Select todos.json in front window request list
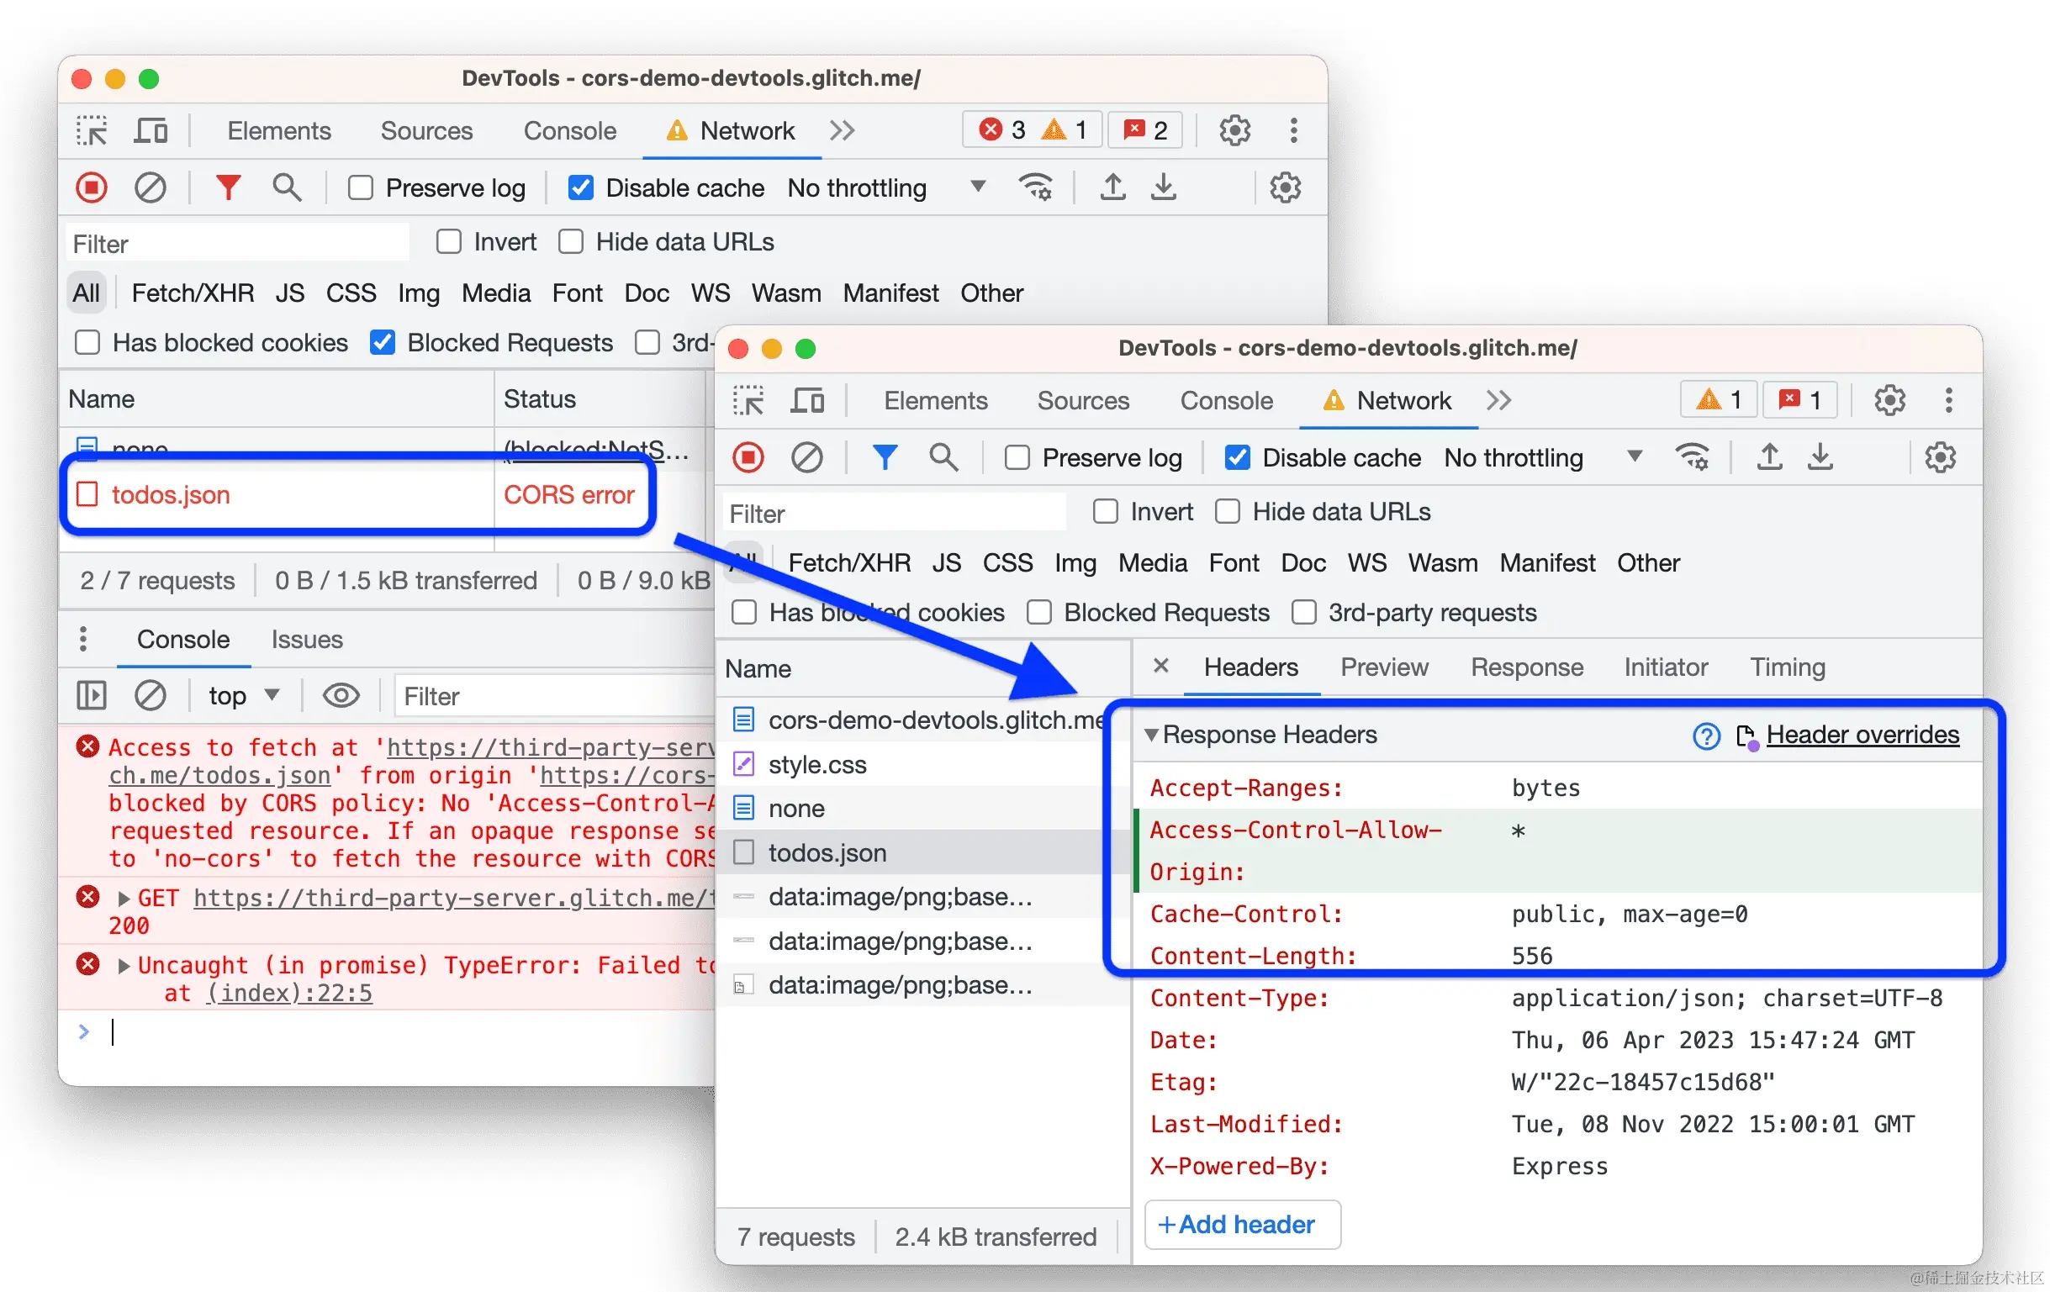2050x1292 pixels. tap(827, 853)
